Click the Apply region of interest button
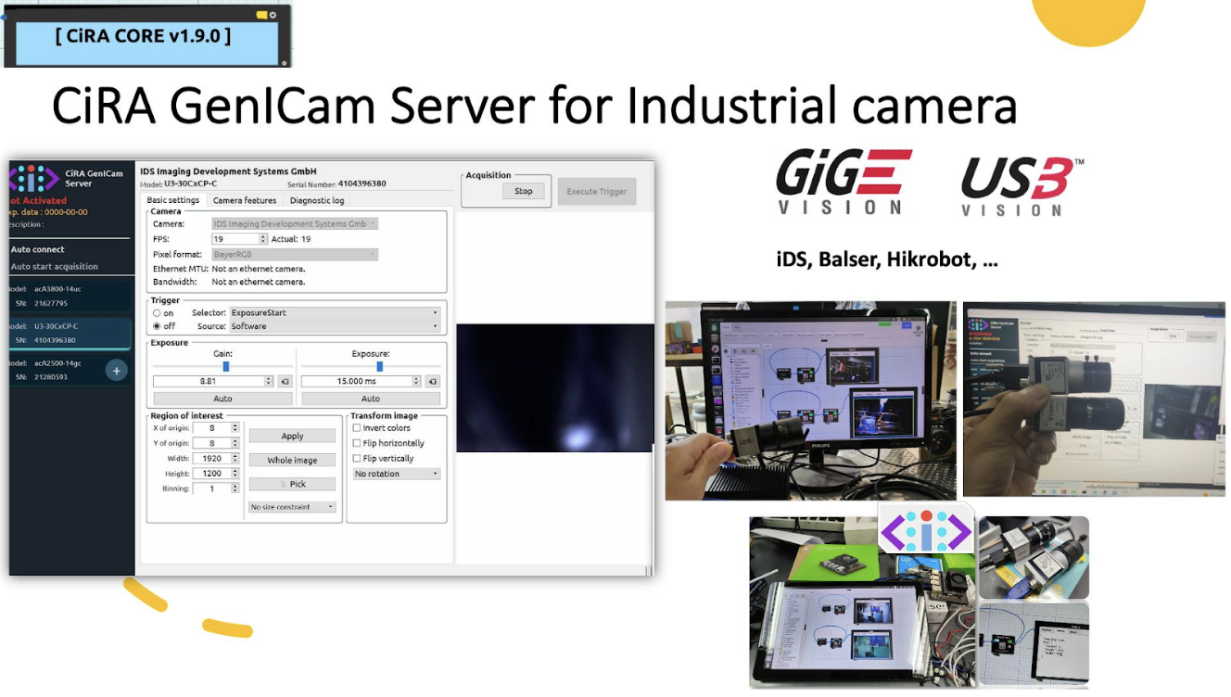This screenshot has width=1231, height=697. pos(292,436)
